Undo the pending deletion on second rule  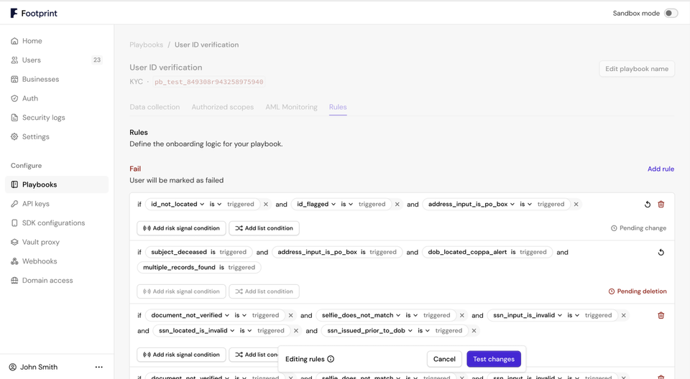pyautogui.click(x=661, y=253)
